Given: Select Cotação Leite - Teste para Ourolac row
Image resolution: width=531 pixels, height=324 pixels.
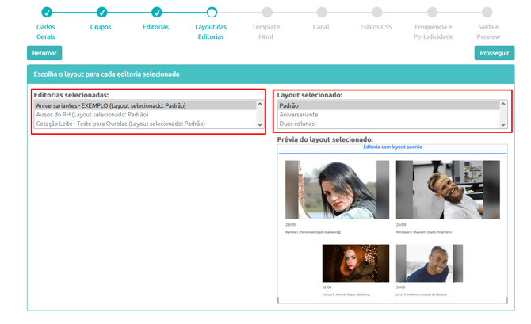Looking at the screenshot, I should click(145, 124).
